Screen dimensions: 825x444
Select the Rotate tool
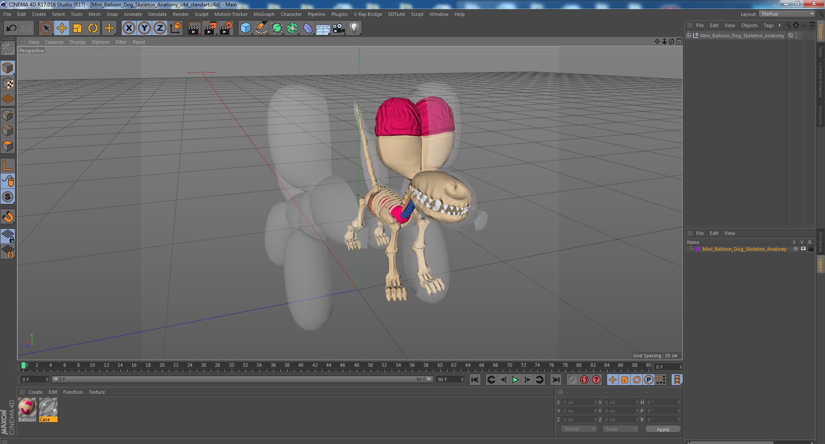click(92, 28)
